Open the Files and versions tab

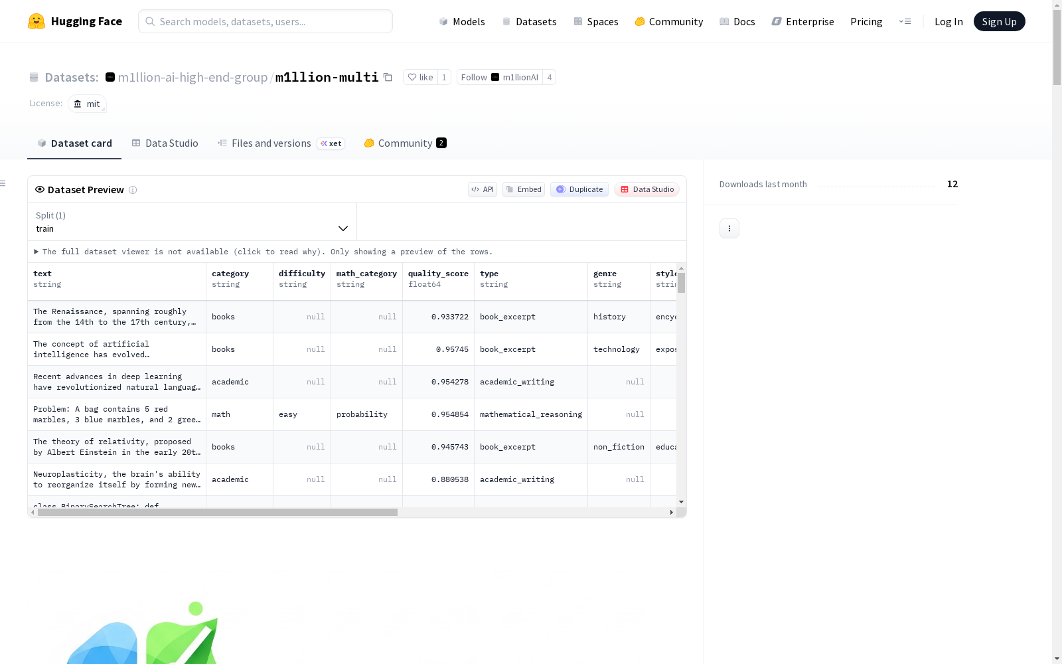point(281,143)
